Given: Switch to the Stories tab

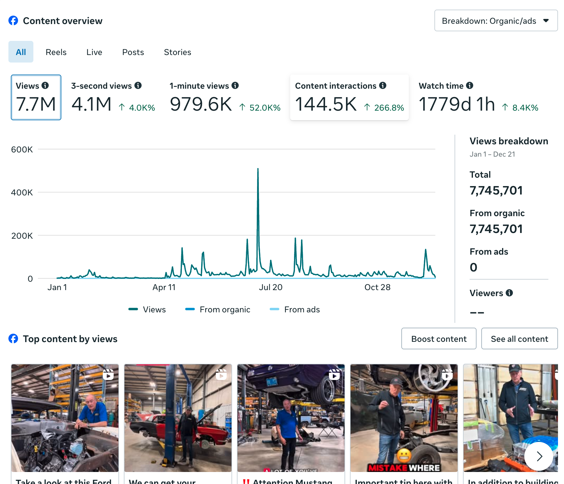Looking at the screenshot, I should pos(177,52).
